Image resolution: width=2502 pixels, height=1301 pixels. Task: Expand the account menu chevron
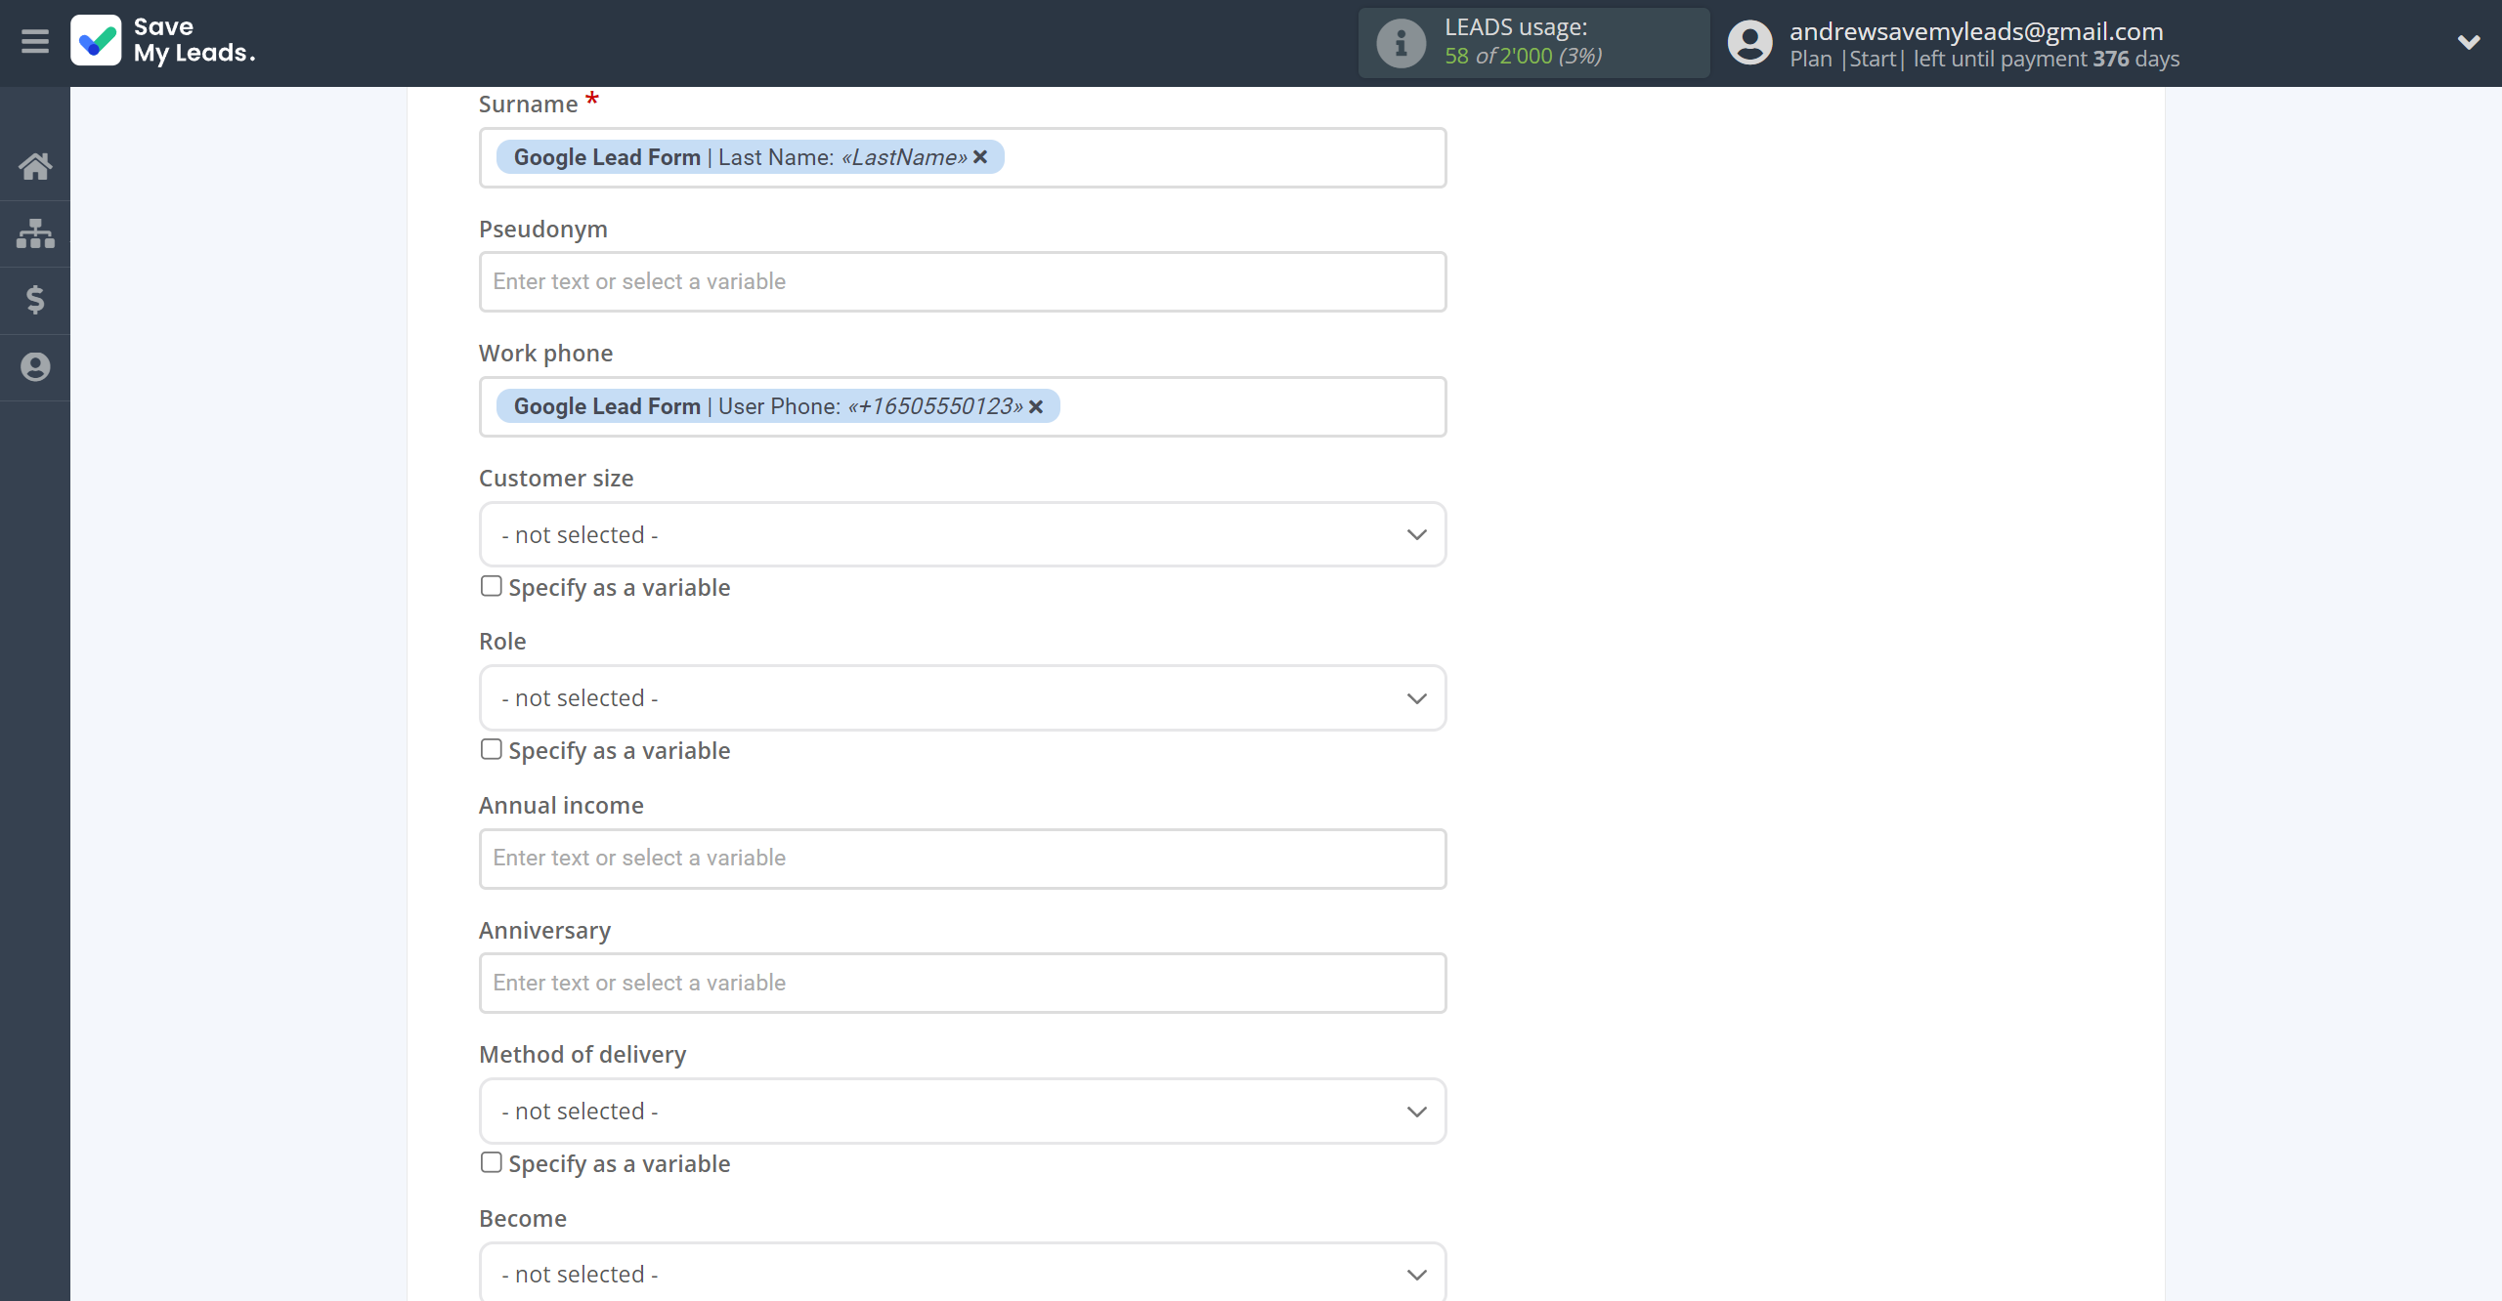(x=2469, y=42)
